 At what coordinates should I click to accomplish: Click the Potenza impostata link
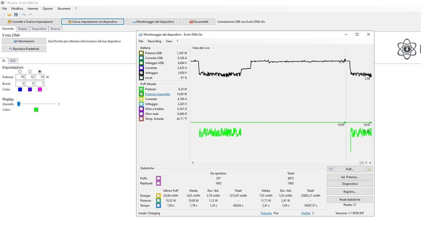click(x=157, y=94)
